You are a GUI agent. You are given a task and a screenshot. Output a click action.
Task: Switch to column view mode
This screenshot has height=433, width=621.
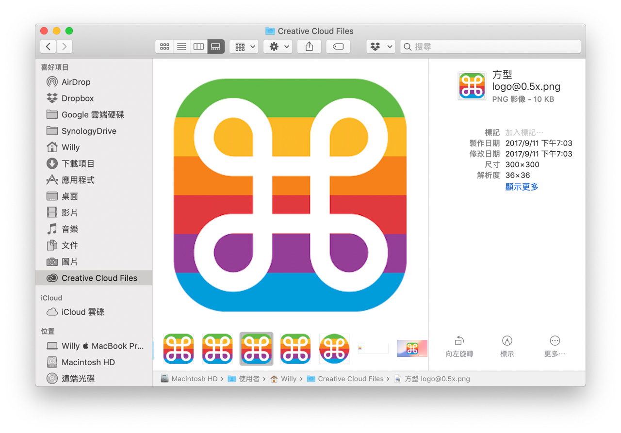point(198,47)
